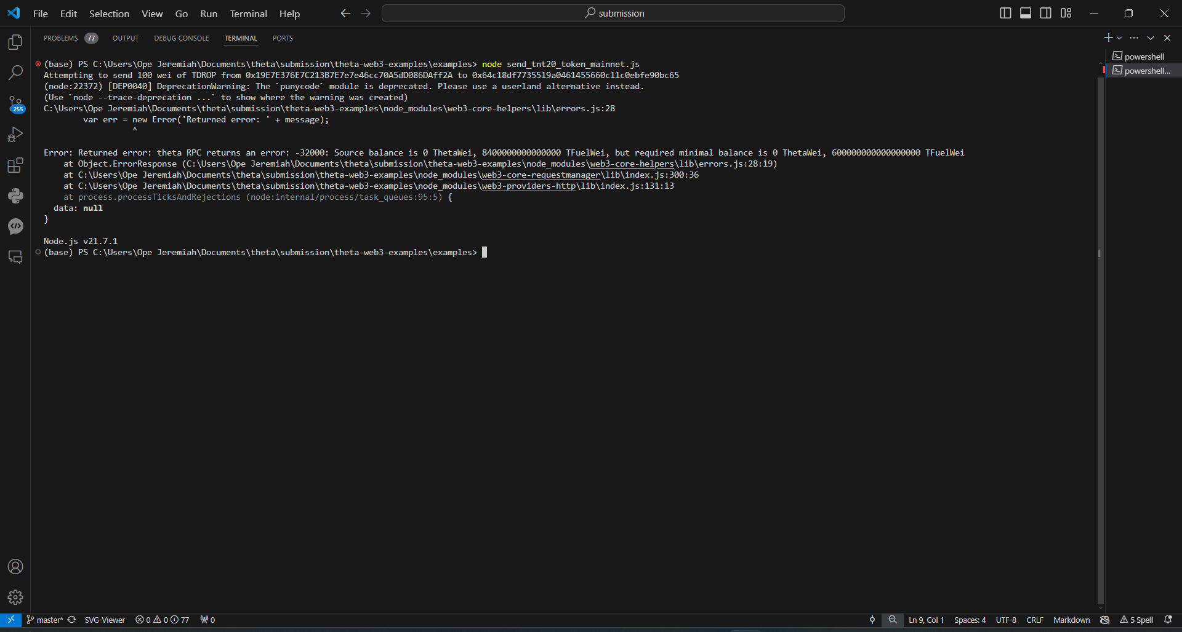Switch to the PORTS tab
Screen dimensions: 1182x632
click(283, 38)
